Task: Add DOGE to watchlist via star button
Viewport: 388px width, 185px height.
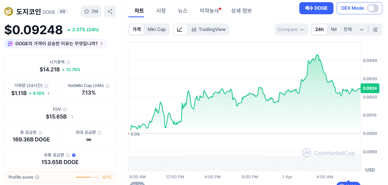Action: pyautogui.click(x=91, y=11)
